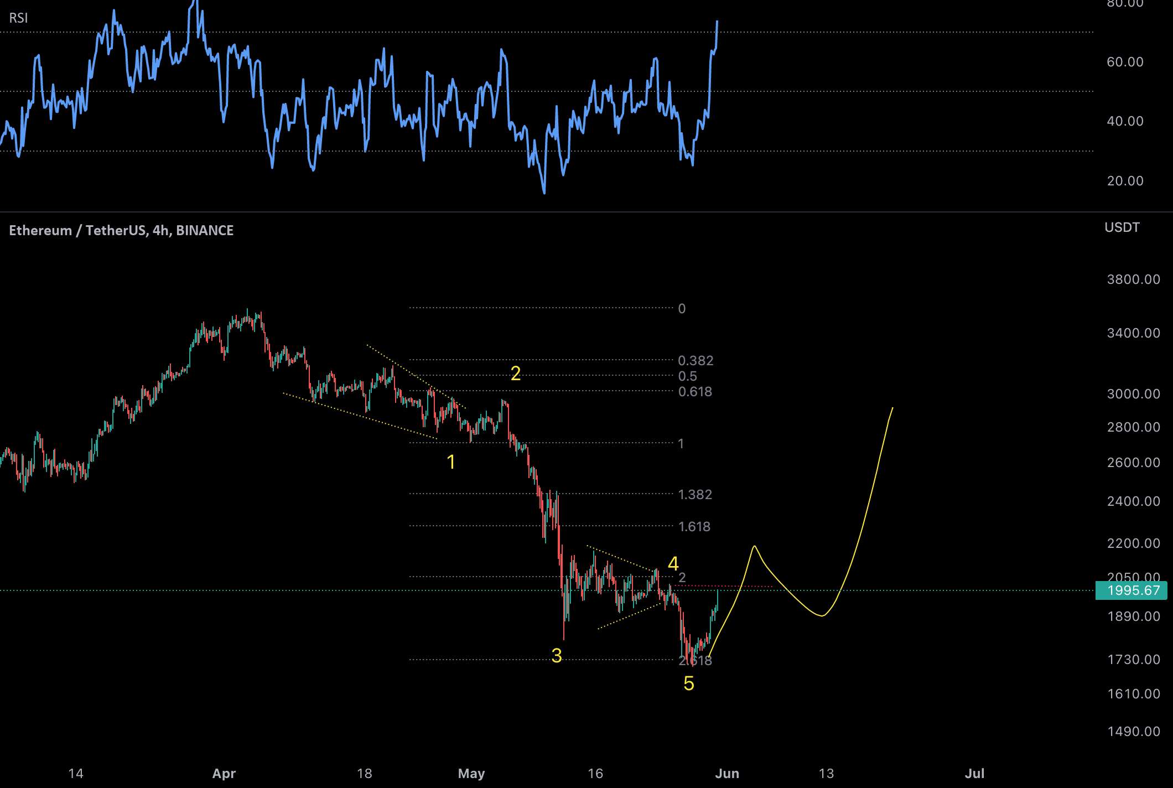Viewport: 1173px width, 788px height.
Task: Click the current price tag 1995.67
Action: tap(1132, 590)
